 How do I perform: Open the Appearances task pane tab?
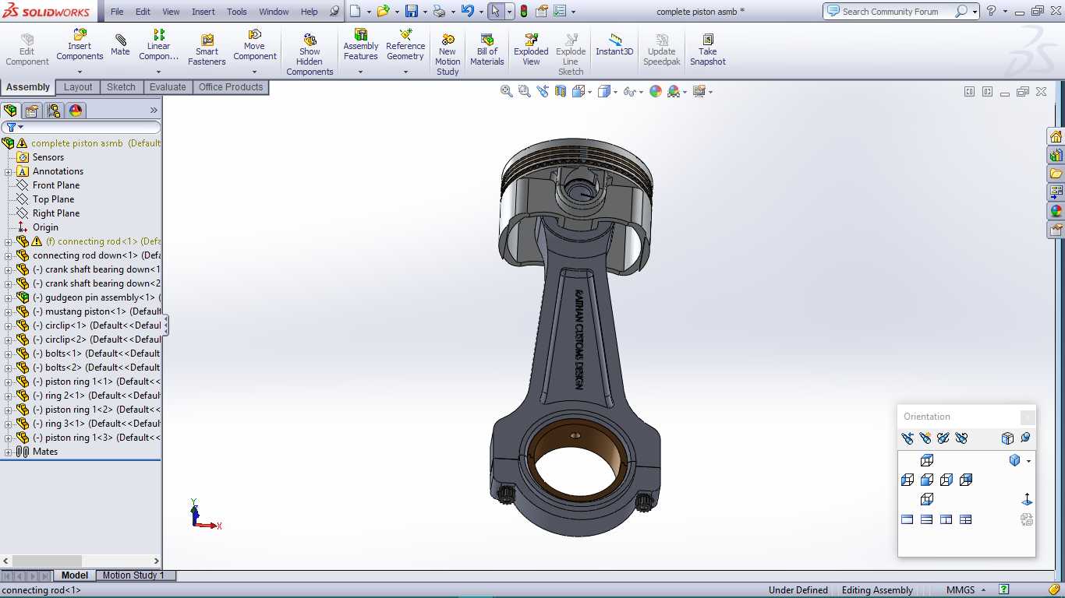click(1056, 211)
